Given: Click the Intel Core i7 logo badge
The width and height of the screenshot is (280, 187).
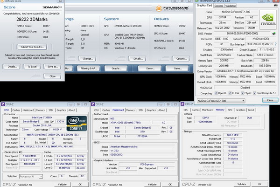Looking at the screenshot, I should tap(77, 124).
